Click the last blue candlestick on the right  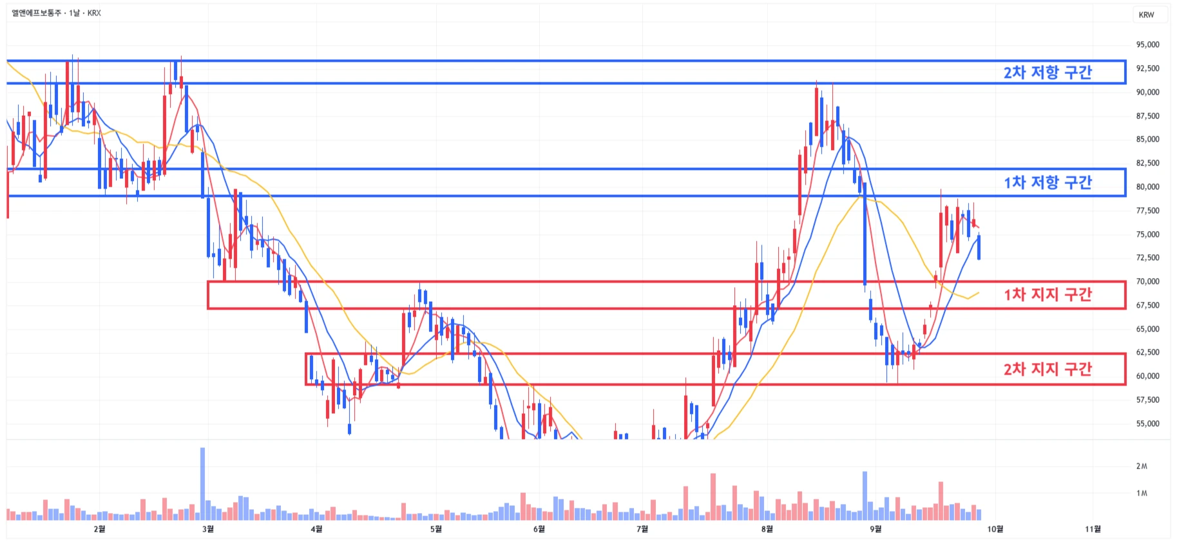click(x=979, y=248)
